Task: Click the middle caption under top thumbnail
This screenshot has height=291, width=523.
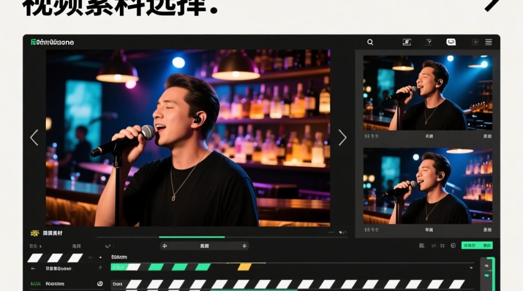Action: (429, 136)
